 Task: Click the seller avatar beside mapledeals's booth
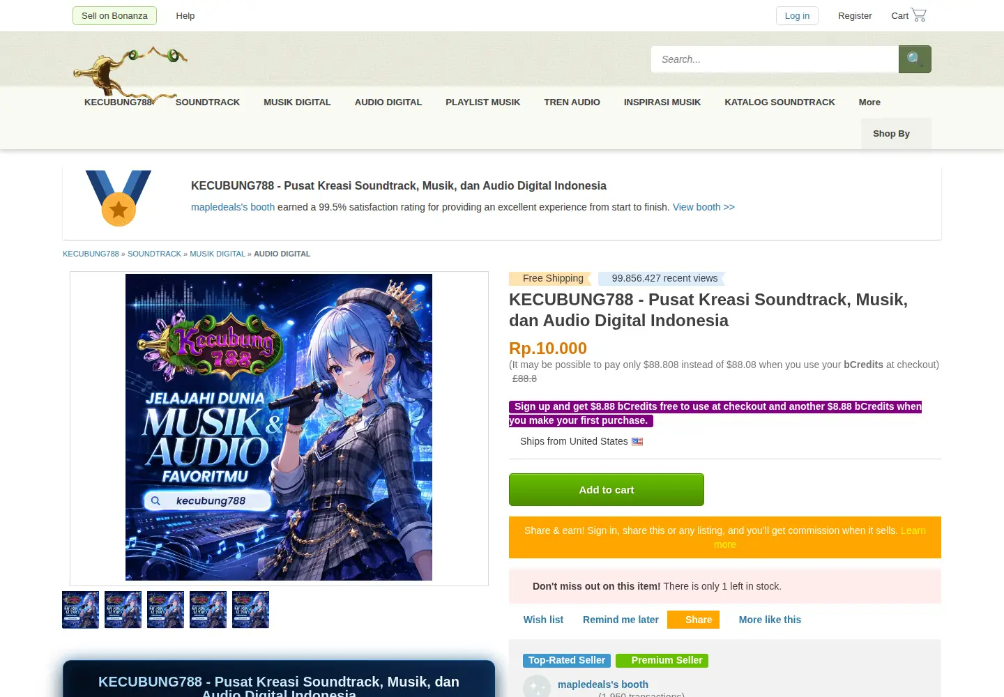(x=537, y=687)
